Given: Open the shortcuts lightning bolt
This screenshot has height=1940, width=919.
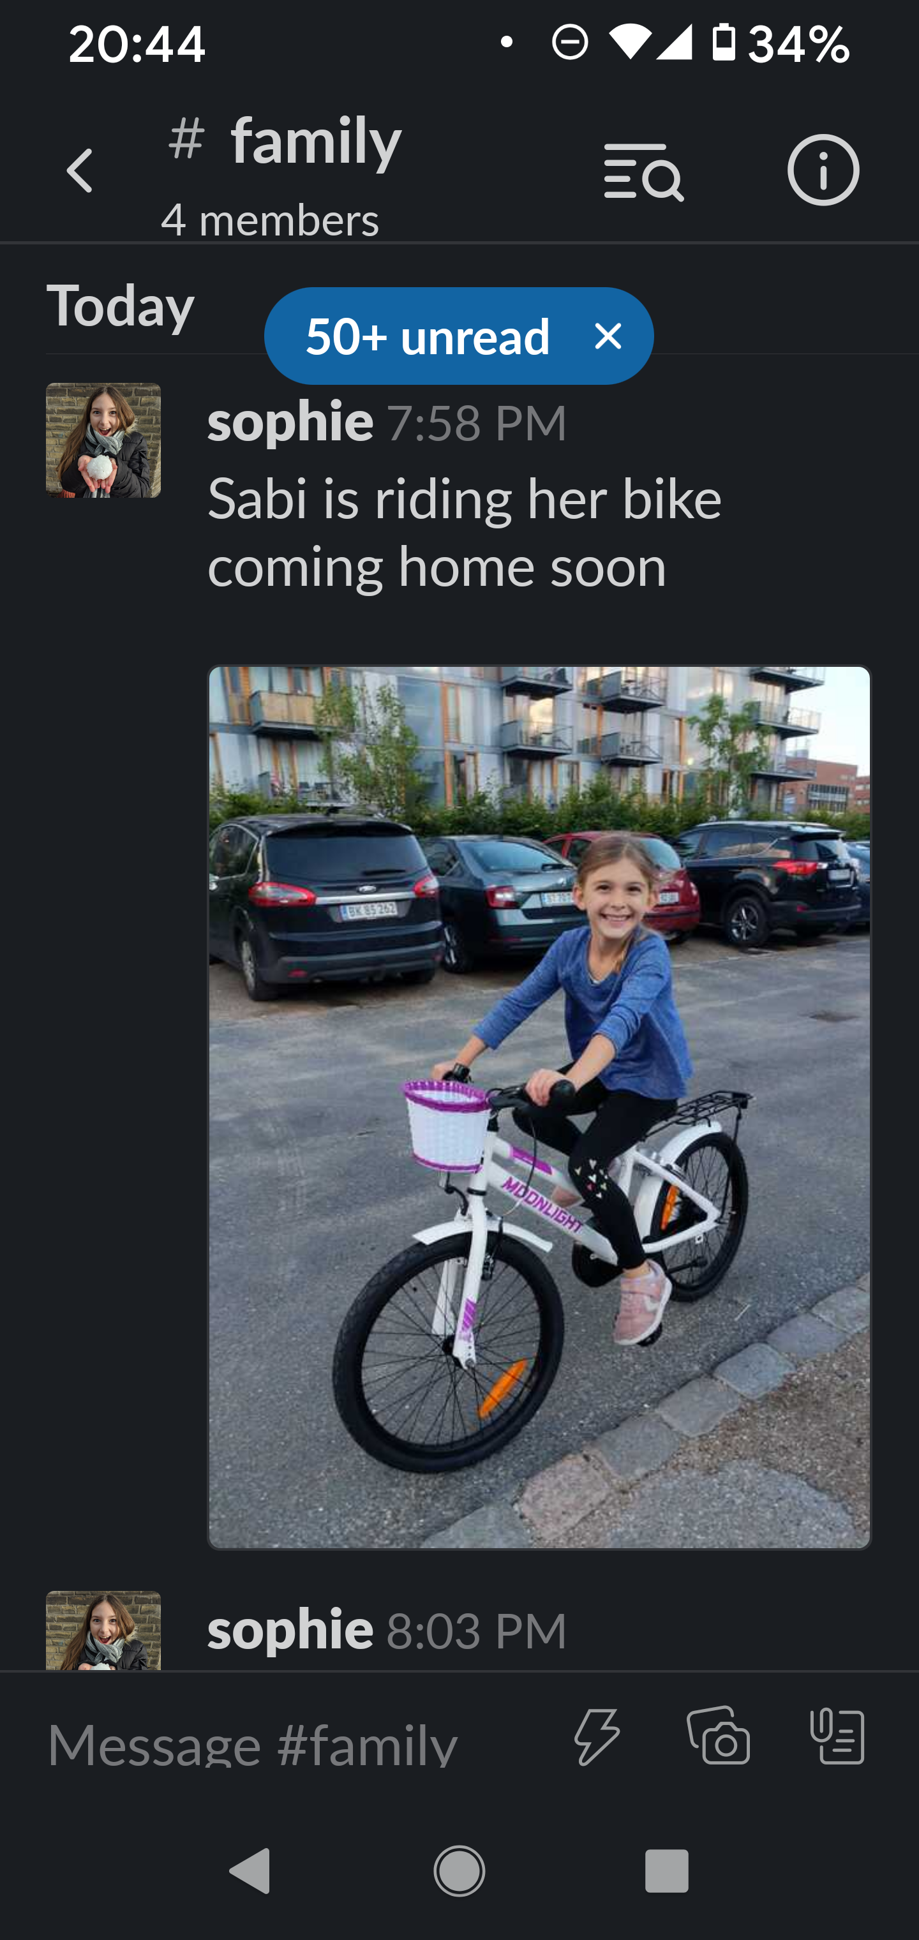Looking at the screenshot, I should [597, 1736].
